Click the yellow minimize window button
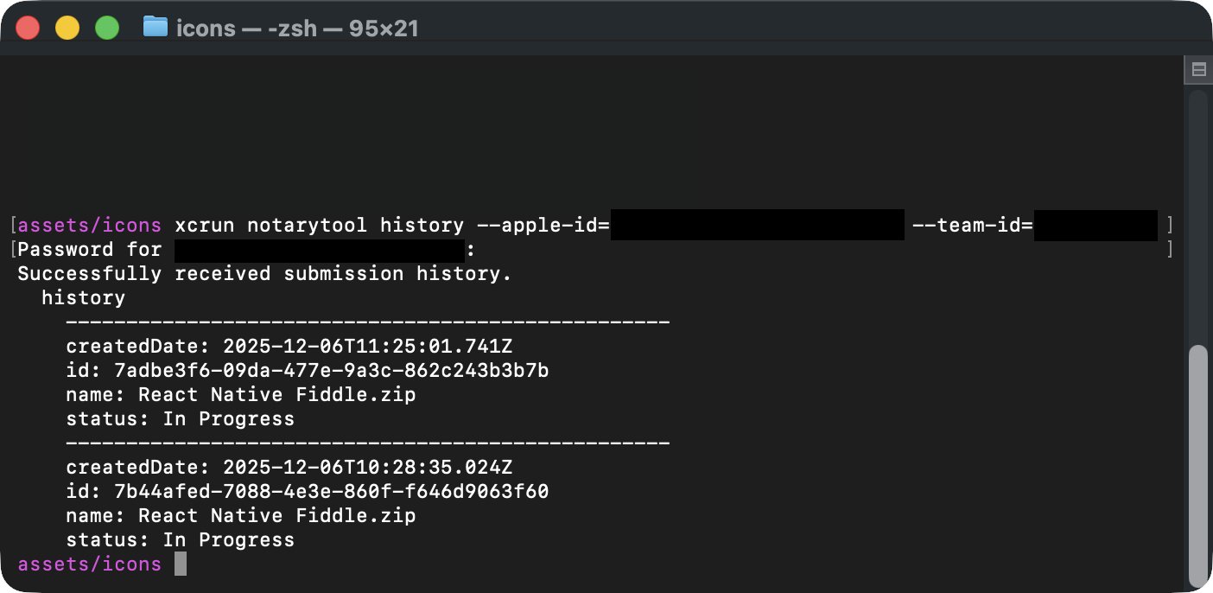 (67, 28)
